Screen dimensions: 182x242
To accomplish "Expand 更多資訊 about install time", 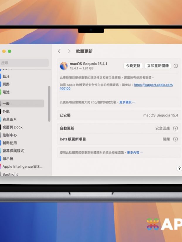I will click(x=127, y=102).
